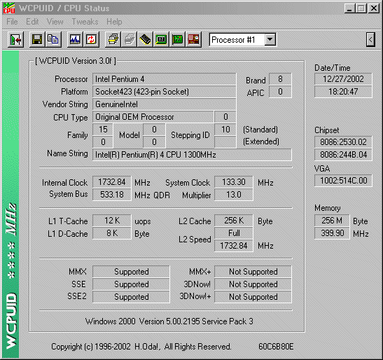Click the yellow stacked windows icon
The width and height of the screenshot is (383, 360).
pos(113,39)
